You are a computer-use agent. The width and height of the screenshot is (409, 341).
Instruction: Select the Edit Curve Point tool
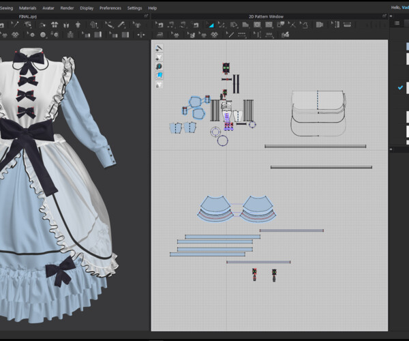222,25
